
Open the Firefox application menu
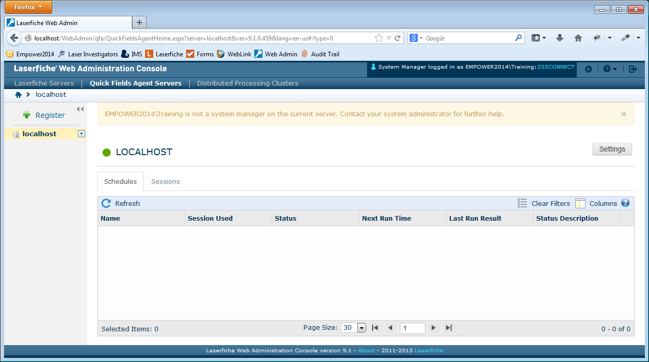(x=29, y=7)
